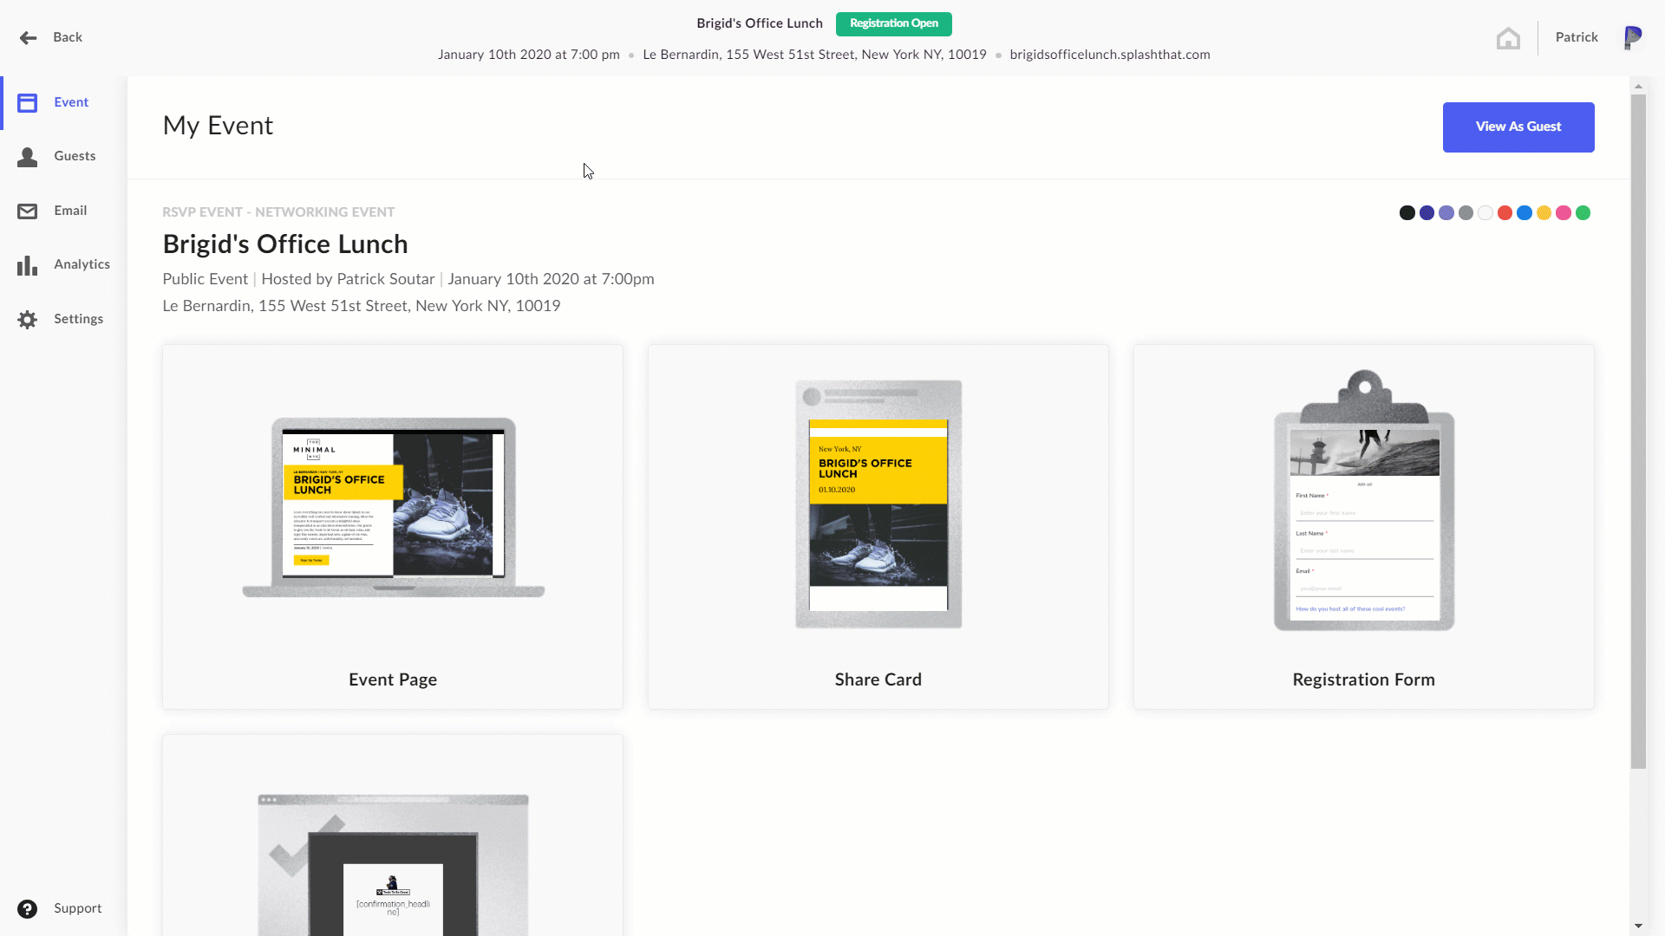Pick the blue color swatch
This screenshot has width=1665, height=936.
click(1525, 213)
